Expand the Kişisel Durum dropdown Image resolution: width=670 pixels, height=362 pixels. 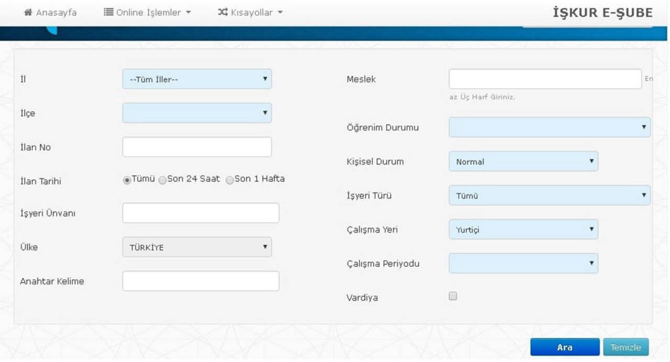[523, 161]
